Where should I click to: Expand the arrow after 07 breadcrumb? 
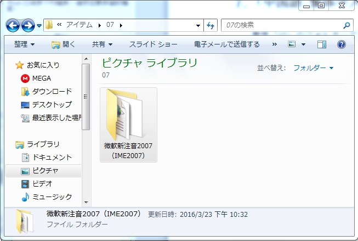pyautogui.click(x=121, y=25)
